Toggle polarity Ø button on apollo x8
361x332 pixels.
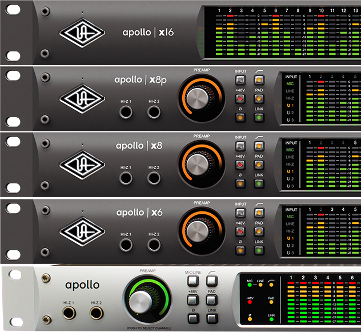point(240,183)
